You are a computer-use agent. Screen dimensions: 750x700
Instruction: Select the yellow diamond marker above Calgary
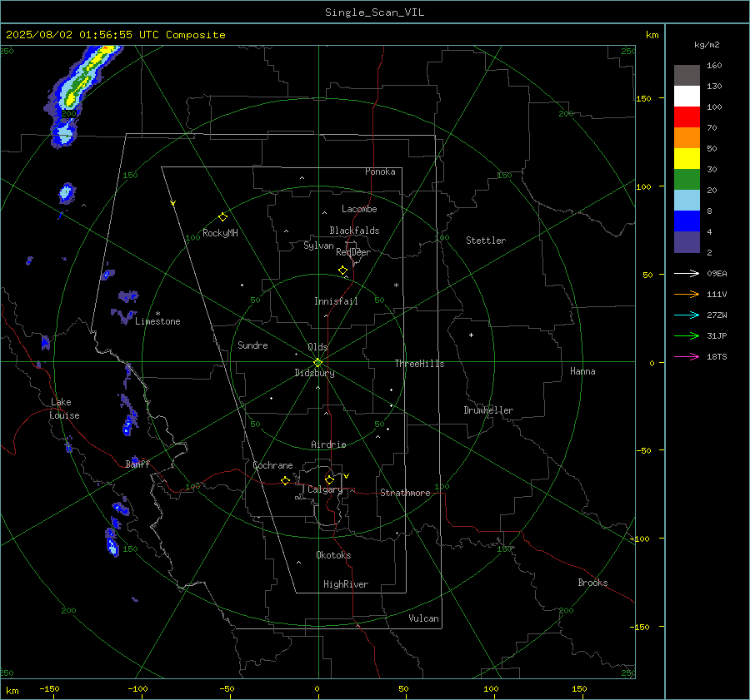(x=329, y=479)
